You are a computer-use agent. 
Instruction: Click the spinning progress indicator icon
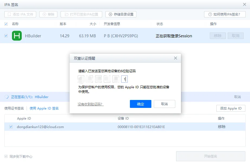click(x=7, y=97)
